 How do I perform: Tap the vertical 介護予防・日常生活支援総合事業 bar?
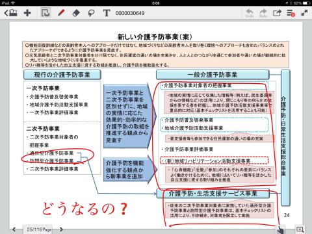pos(285,138)
